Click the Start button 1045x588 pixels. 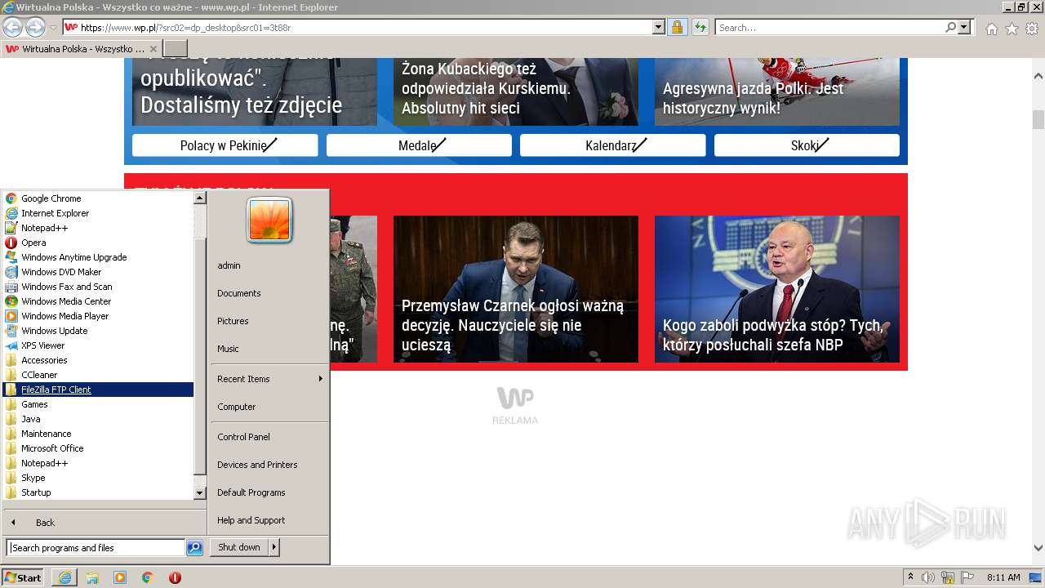click(23, 577)
